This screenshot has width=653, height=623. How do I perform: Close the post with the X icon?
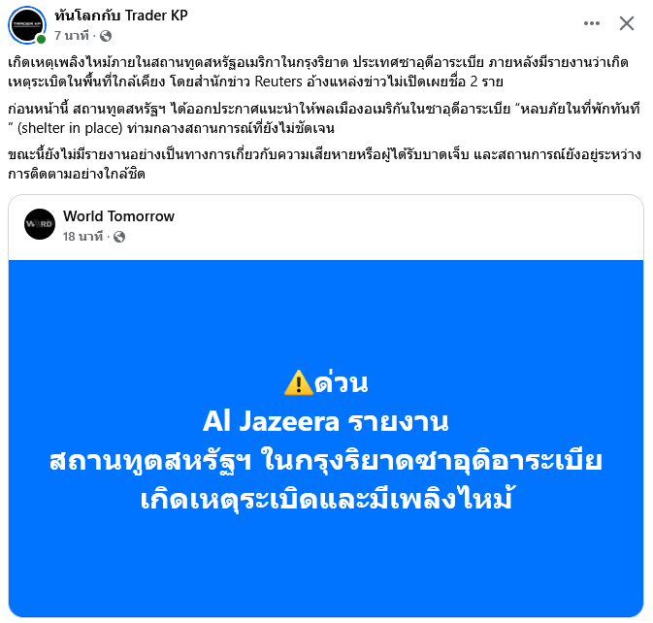click(627, 23)
